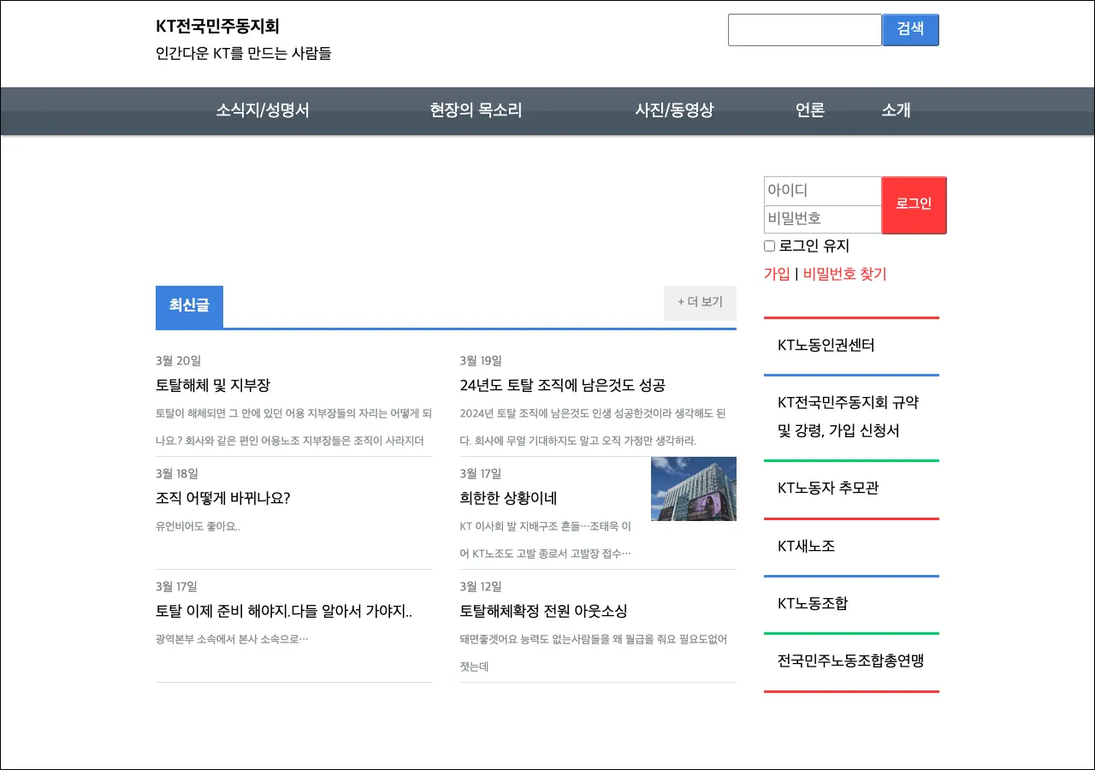
Task: Click the 검색 search button
Action: coord(910,29)
